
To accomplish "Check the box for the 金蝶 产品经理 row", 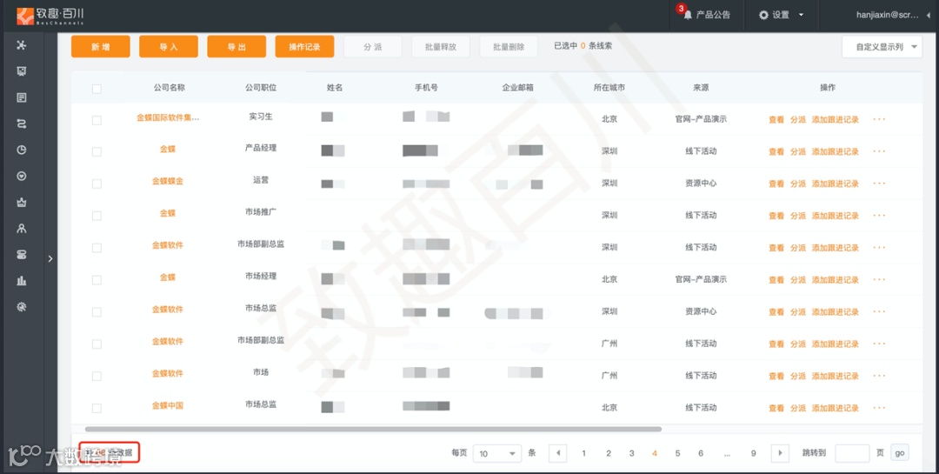I will [x=97, y=152].
